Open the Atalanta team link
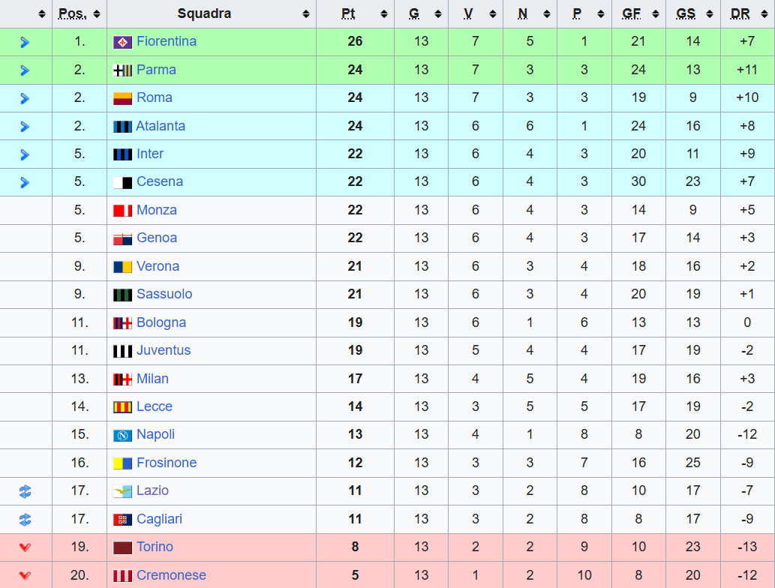 (161, 126)
